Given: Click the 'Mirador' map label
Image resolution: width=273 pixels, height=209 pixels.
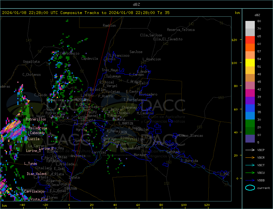Looking at the screenshot, I should [140, 155].
